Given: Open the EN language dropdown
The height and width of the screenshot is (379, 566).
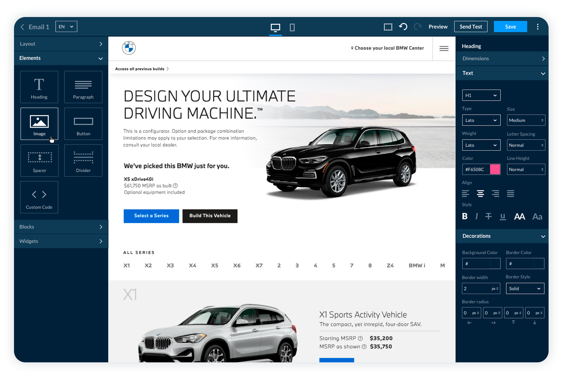Looking at the screenshot, I should click(66, 26).
